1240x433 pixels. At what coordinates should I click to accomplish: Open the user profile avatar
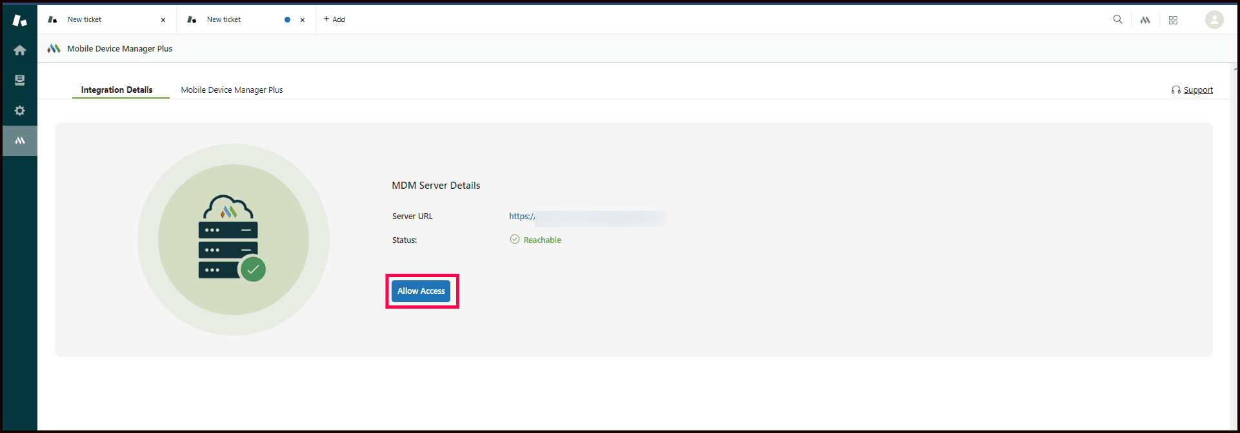1214,20
